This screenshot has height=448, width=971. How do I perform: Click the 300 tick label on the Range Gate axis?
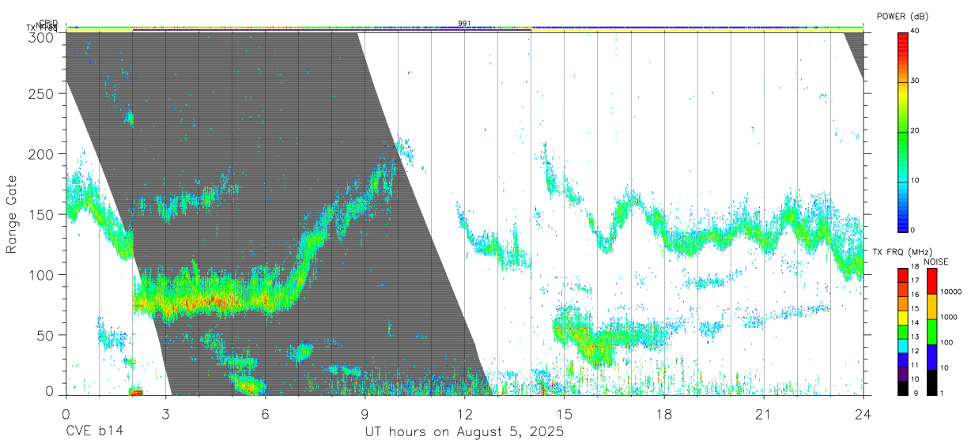[x=41, y=36]
